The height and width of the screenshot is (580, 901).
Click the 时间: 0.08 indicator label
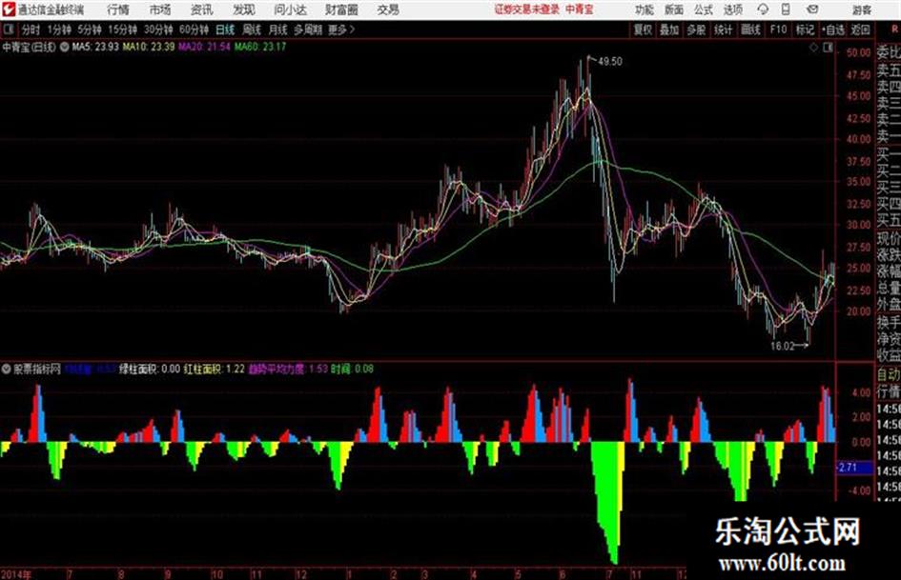click(x=352, y=369)
